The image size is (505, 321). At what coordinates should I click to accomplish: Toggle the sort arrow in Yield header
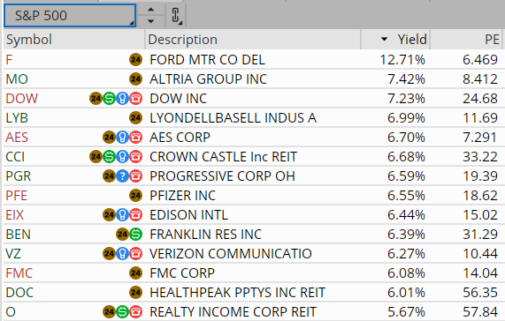point(384,39)
